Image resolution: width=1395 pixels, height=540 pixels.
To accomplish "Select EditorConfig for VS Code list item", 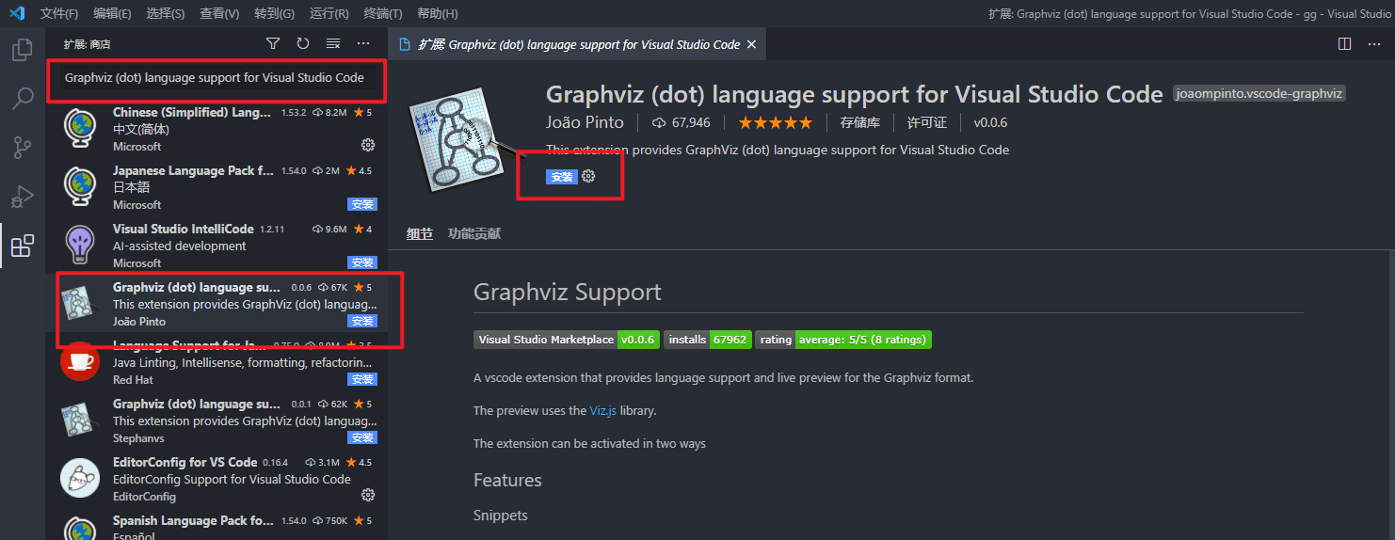I will click(216, 479).
